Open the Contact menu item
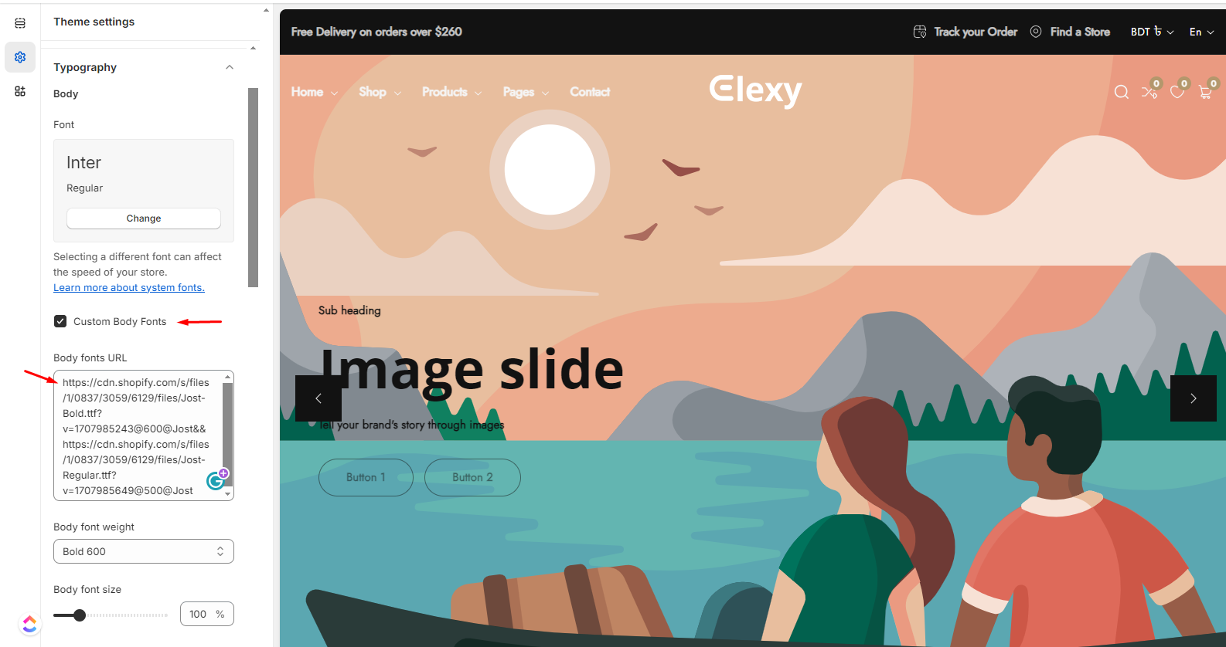This screenshot has height=647, width=1226. 590,92
